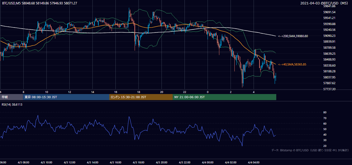
Task: Select the 200 SMA label showing 59080.80
Action: click(x=293, y=36)
